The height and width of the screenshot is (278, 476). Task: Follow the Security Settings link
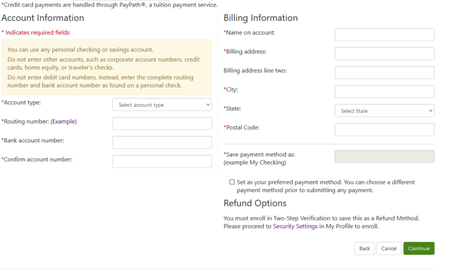(x=295, y=226)
